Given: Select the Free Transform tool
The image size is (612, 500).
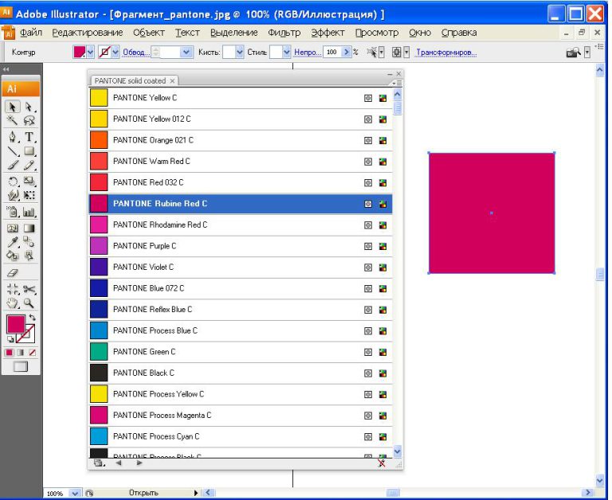Looking at the screenshot, I should 29,195.
